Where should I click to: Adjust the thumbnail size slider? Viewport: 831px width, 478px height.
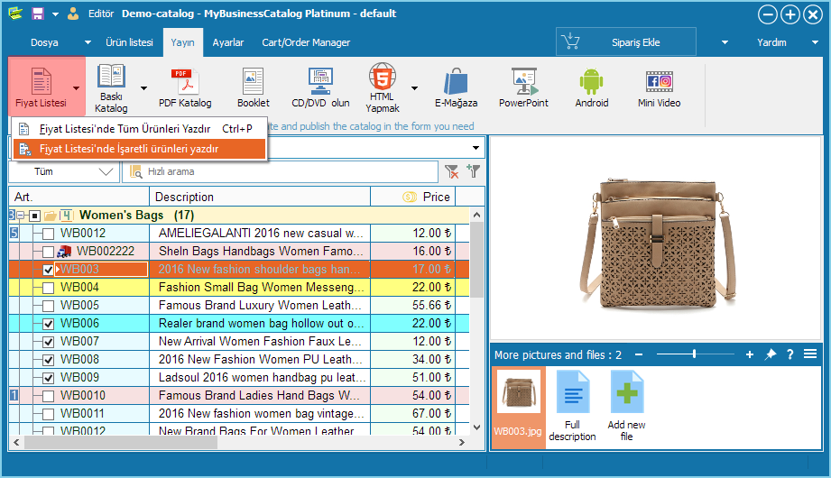point(694,354)
